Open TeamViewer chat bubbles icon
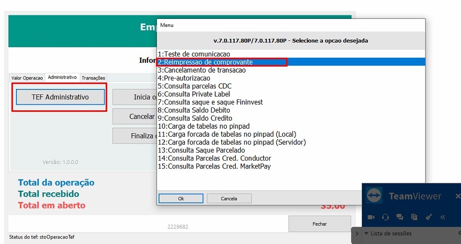Image resolution: width=461 pixels, height=244 pixels. (x=400, y=217)
